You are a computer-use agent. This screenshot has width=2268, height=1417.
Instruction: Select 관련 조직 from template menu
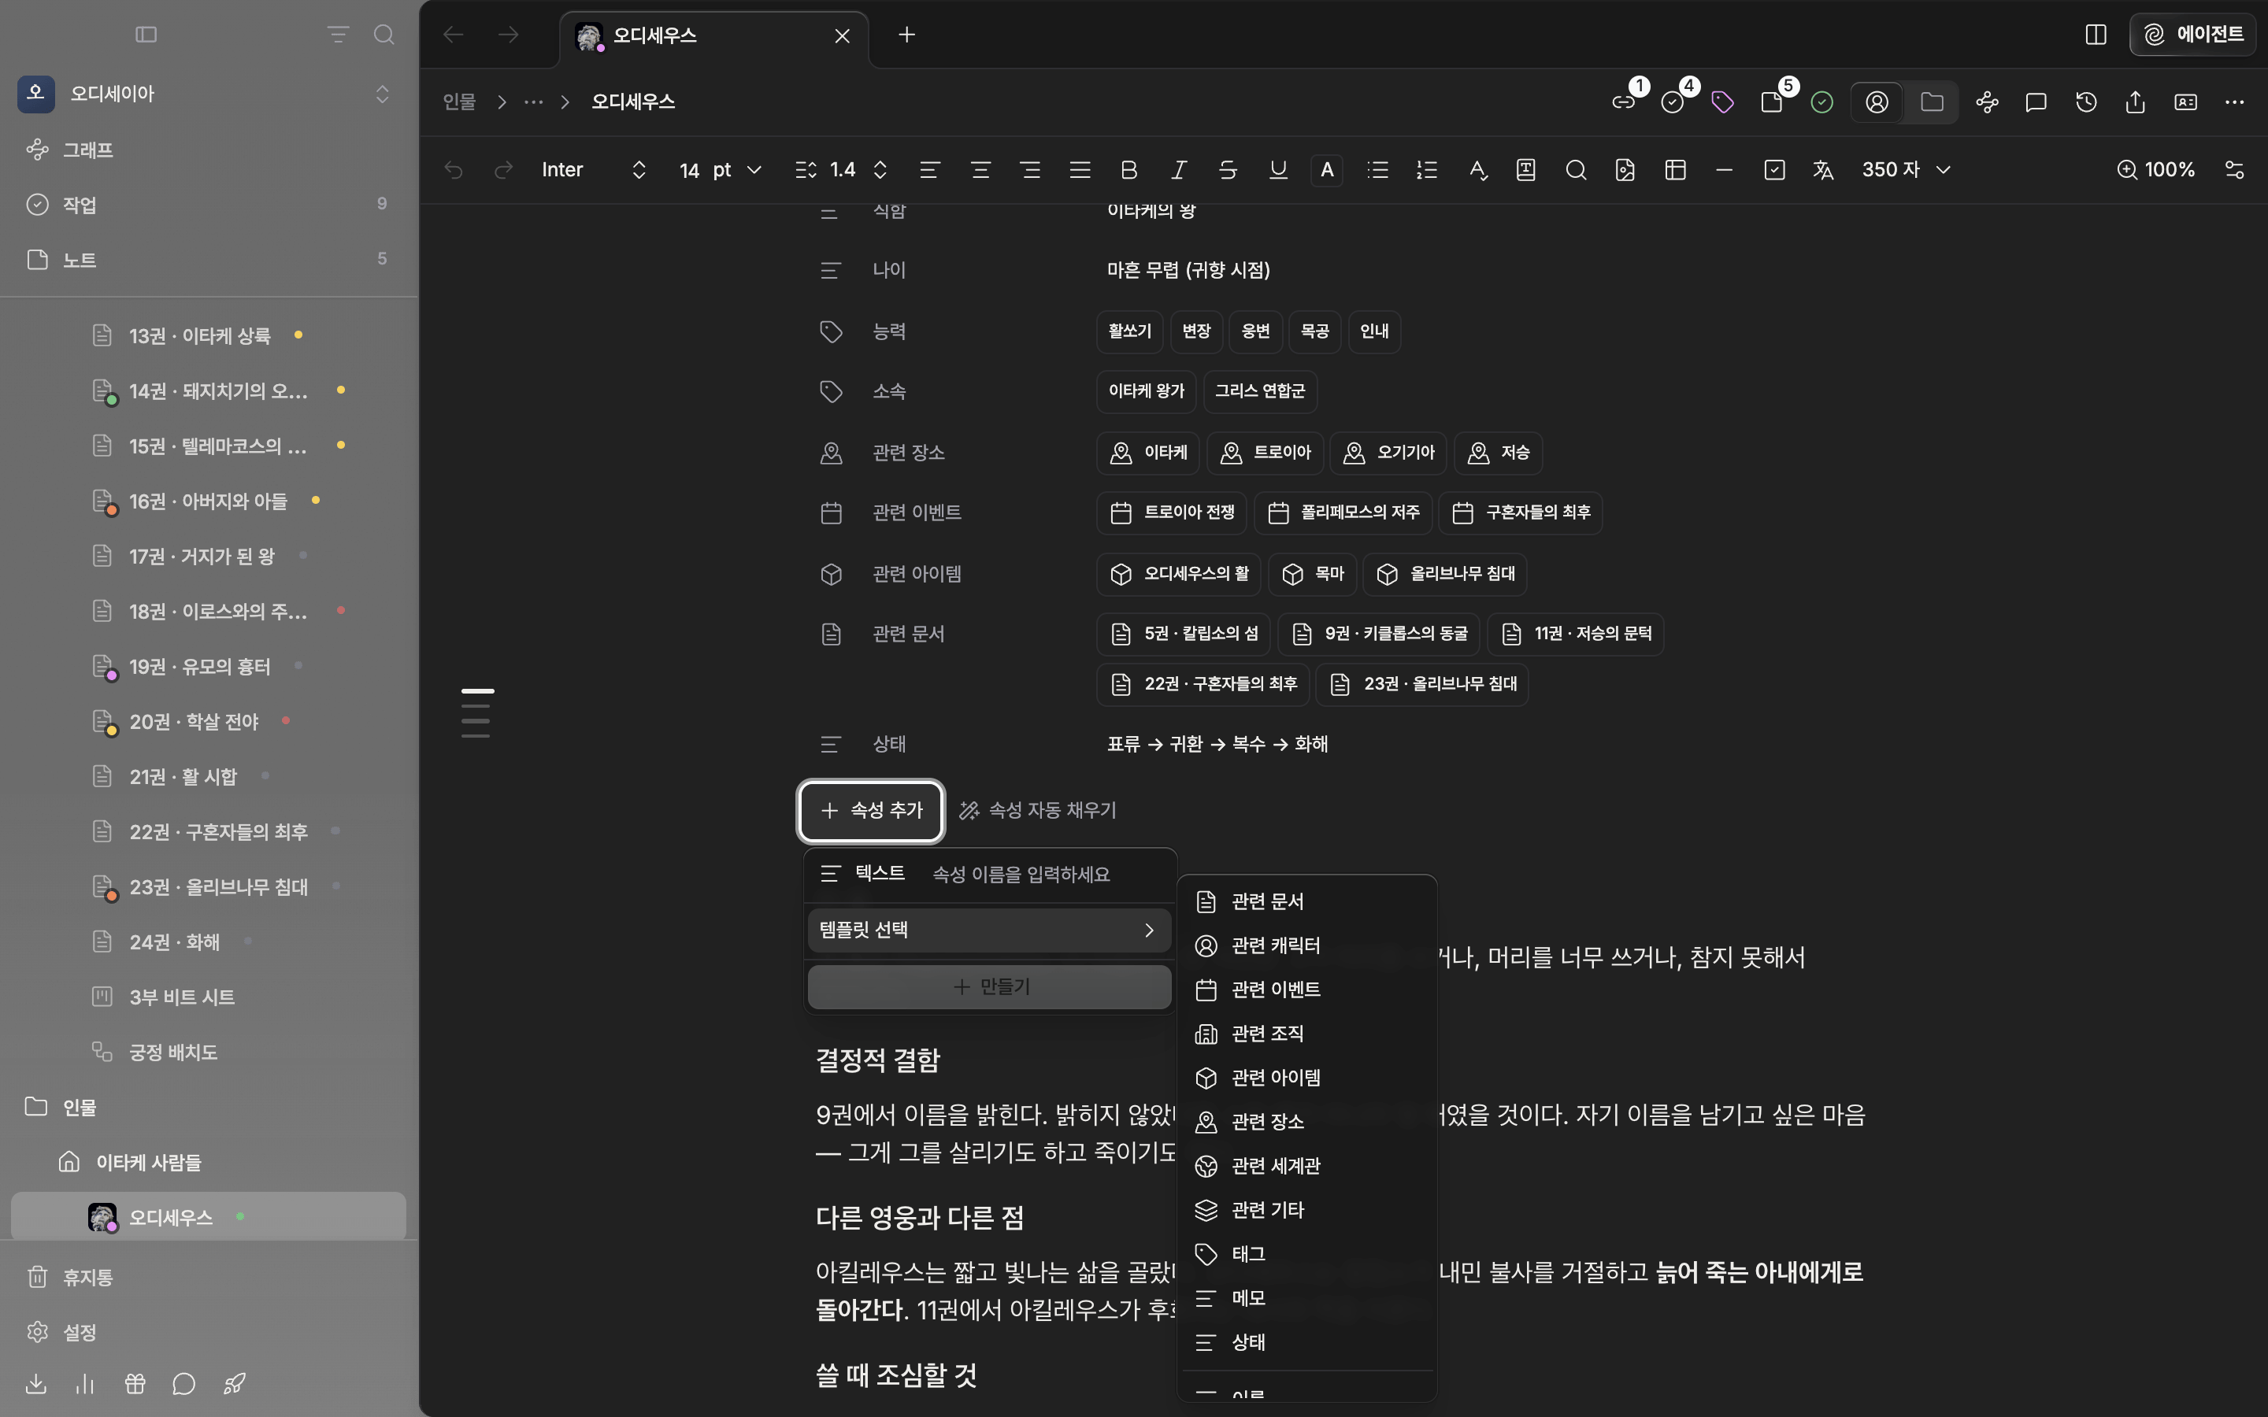click(1306, 1034)
